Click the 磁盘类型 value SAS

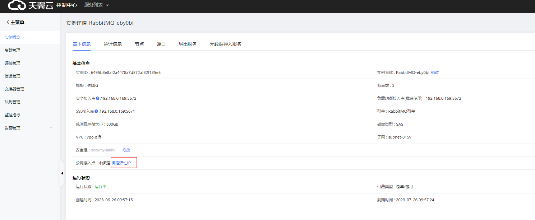pyautogui.click(x=400, y=124)
